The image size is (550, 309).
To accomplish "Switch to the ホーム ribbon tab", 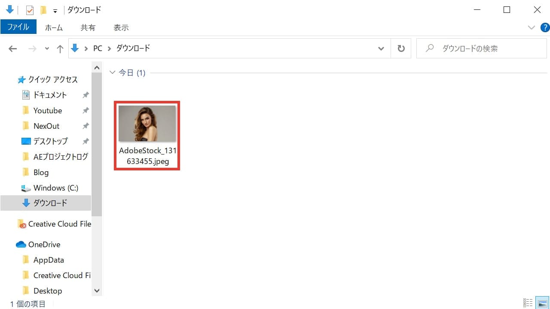I will pyautogui.click(x=54, y=27).
